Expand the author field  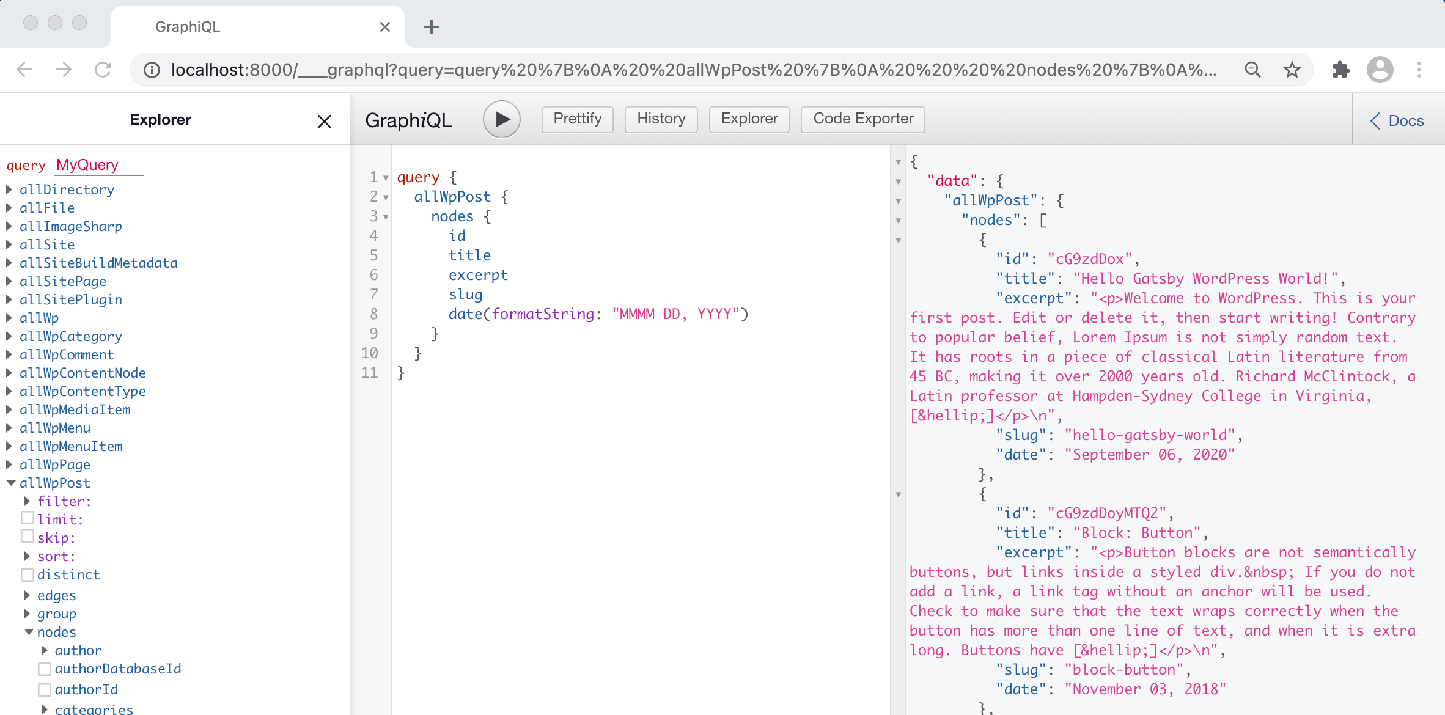coord(45,650)
